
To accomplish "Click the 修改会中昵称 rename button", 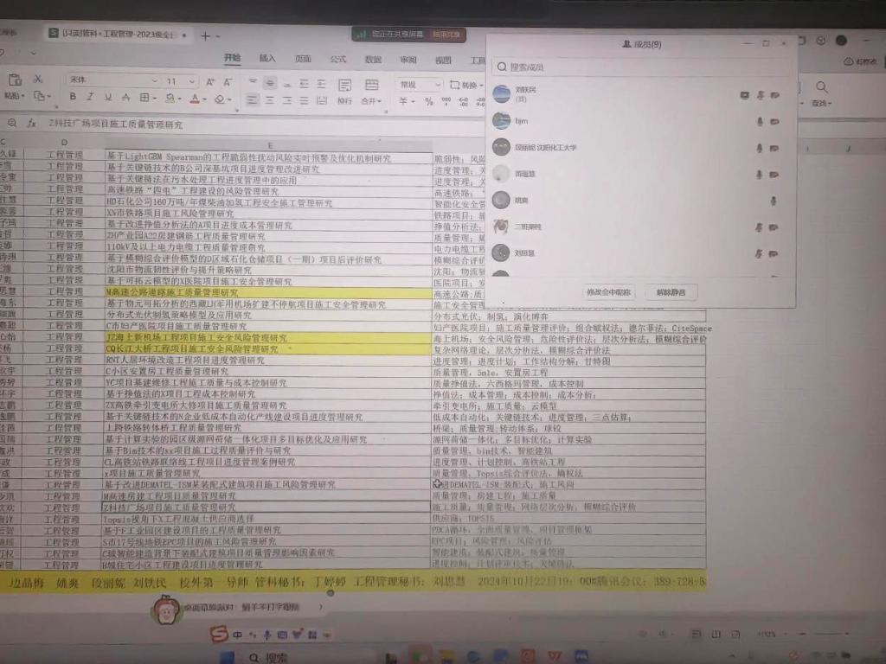I will [609, 292].
